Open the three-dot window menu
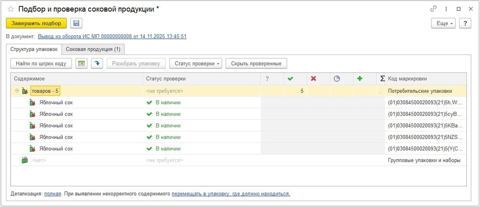Screen dimensions: 480x207 tap(446, 9)
